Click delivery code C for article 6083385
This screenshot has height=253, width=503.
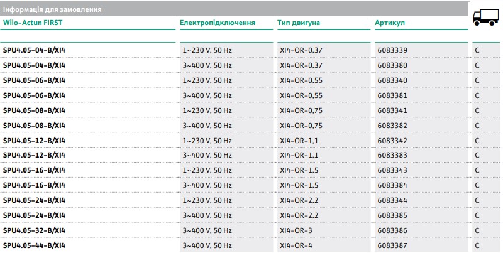click(478, 215)
